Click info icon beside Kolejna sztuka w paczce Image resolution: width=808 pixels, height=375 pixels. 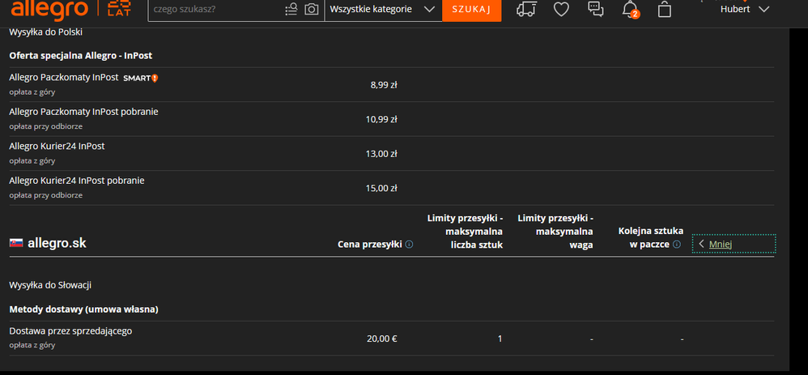(677, 245)
